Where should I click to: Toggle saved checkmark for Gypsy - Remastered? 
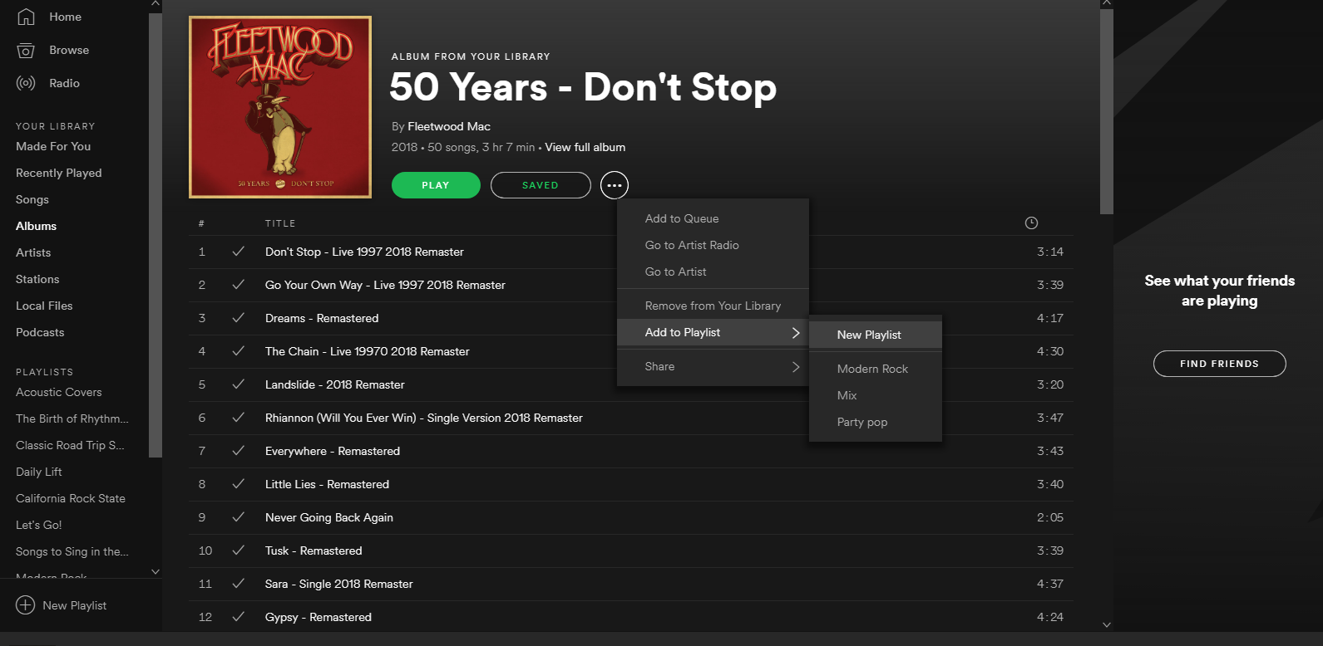tap(238, 617)
